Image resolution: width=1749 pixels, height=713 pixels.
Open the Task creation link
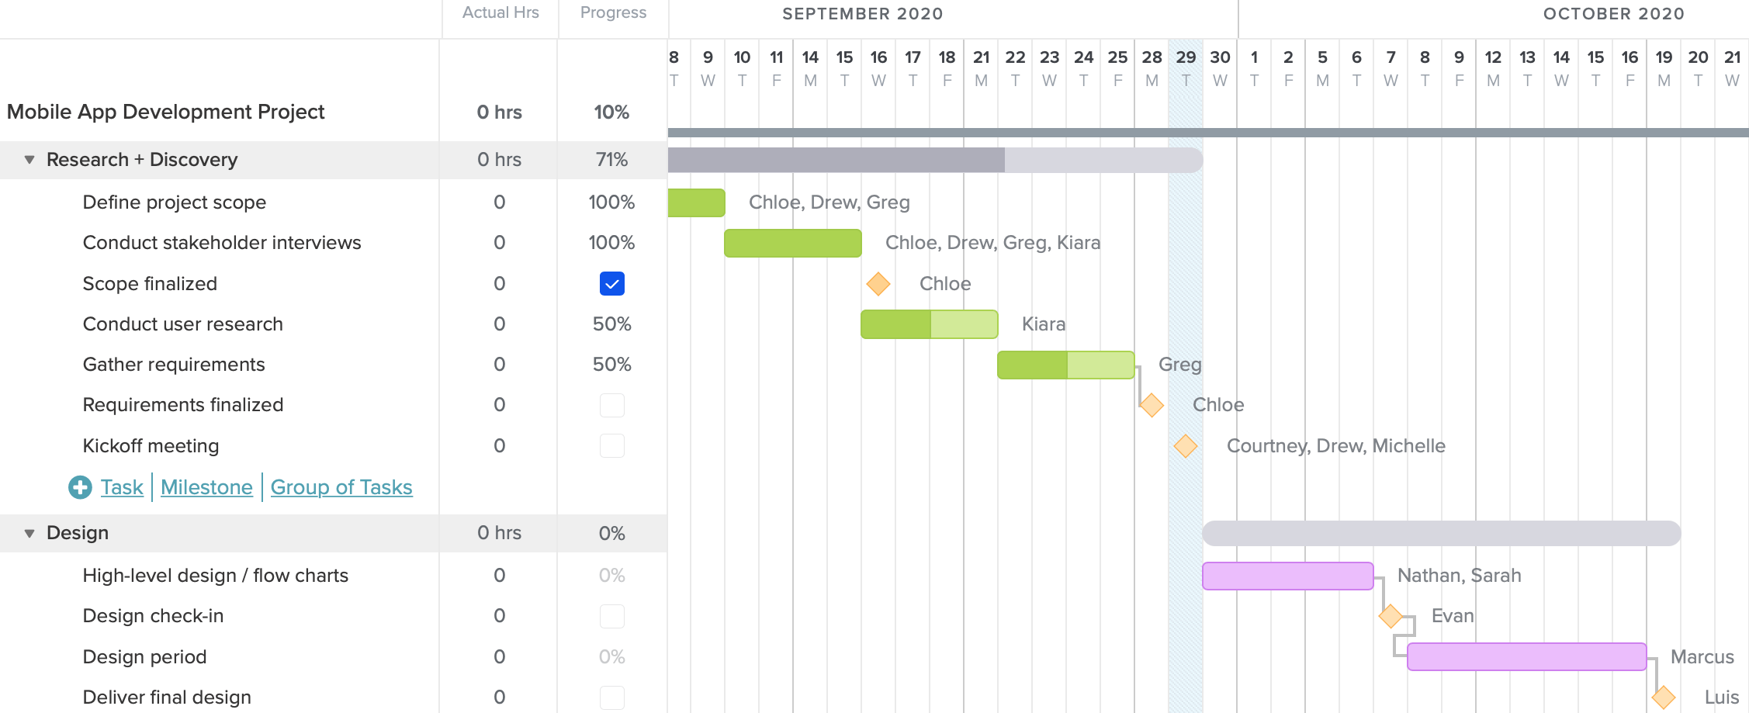coord(121,487)
